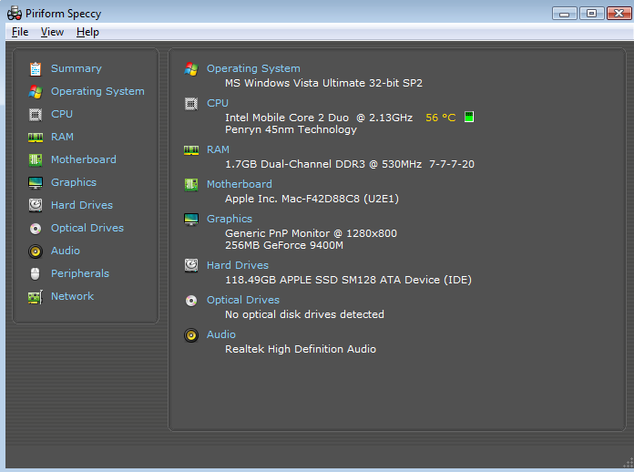Click 'No optical disk drives detected' text
Image resolution: width=634 pixels, height=472 pixels.
point(304,314)
